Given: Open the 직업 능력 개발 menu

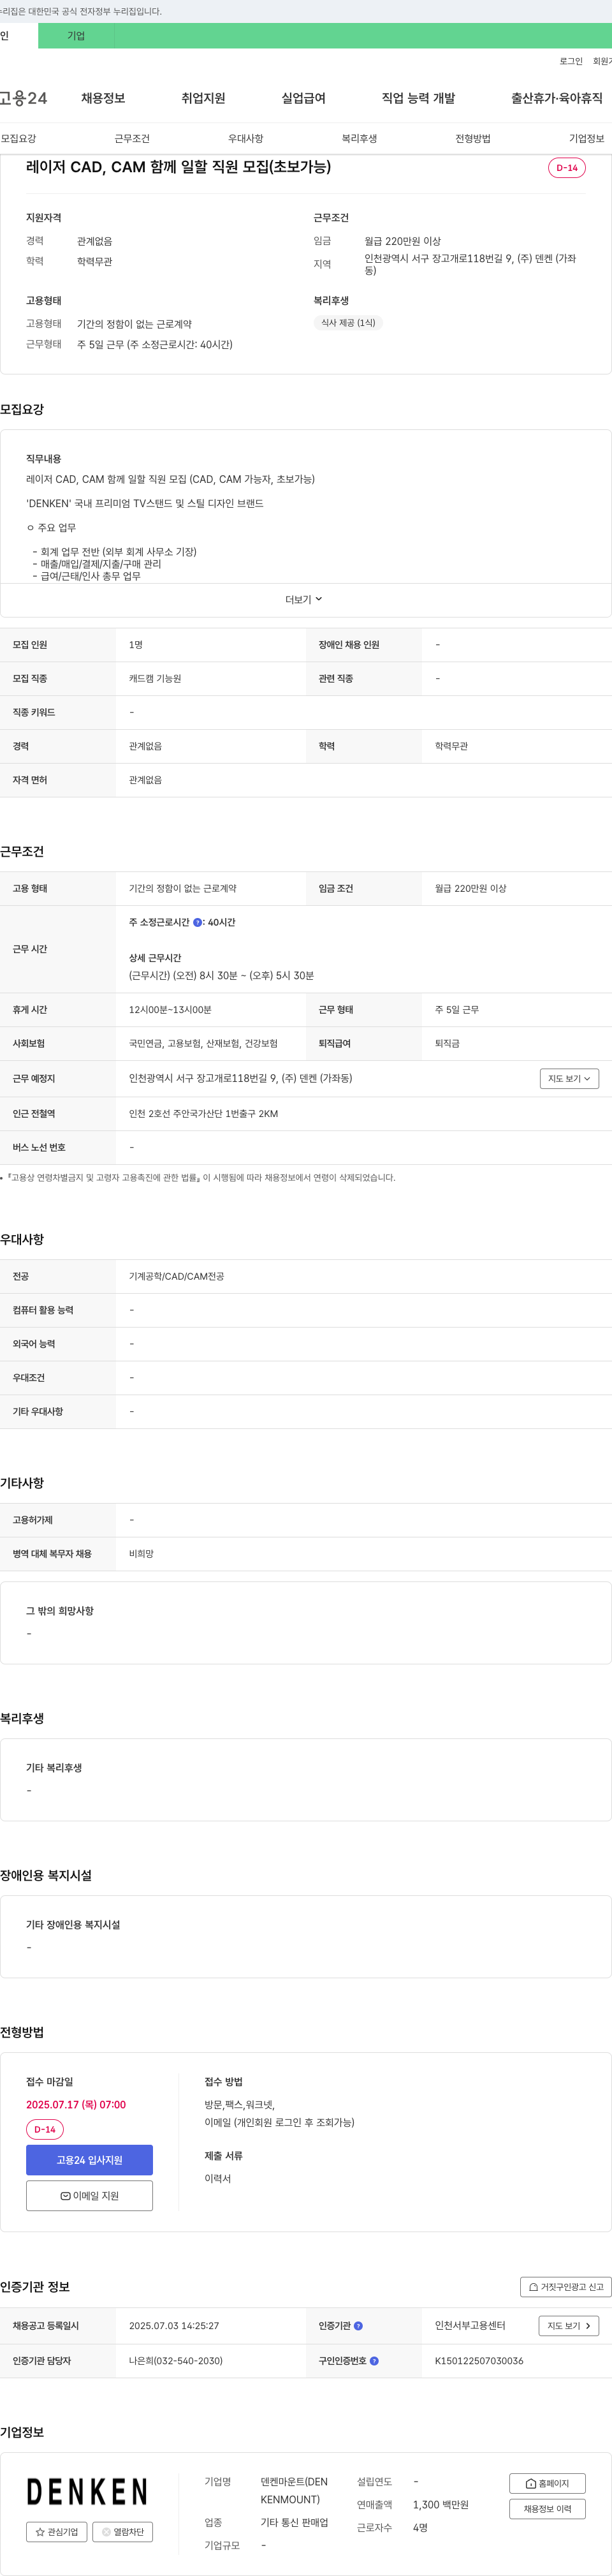Looking at the screenshot, I should tap(418, 98).
